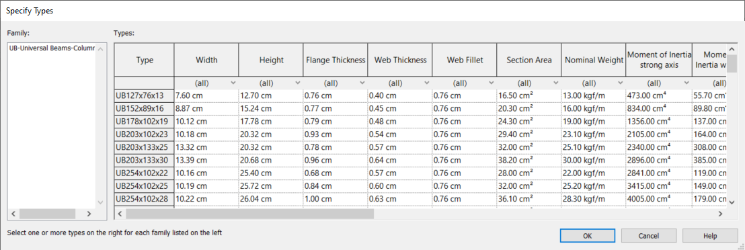Screen dimensions: 745x250
Task: Click the Family list scroll-right arrow
Action: point(89,214)
